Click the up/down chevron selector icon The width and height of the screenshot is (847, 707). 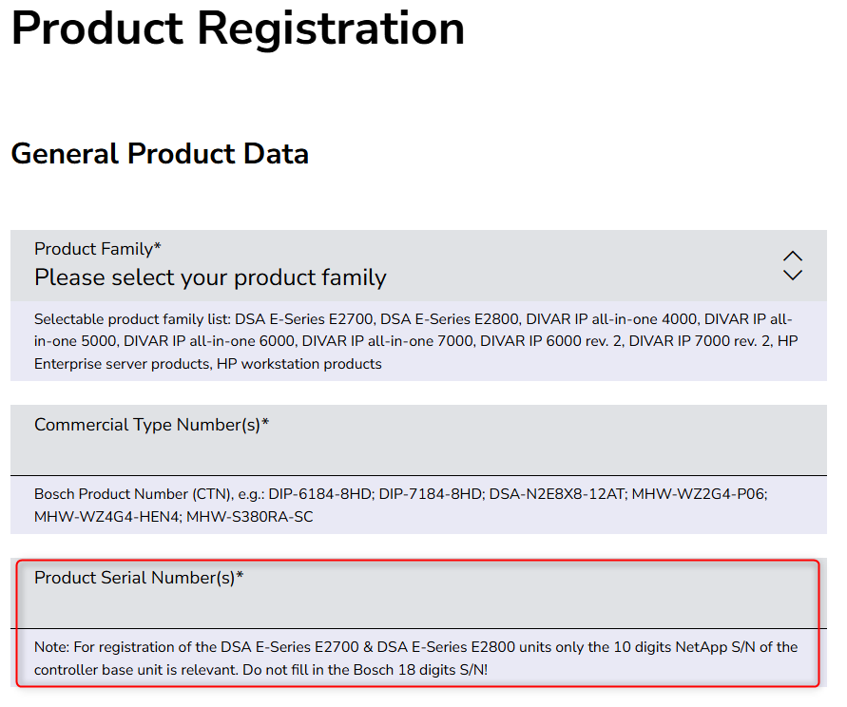[793, 266]
